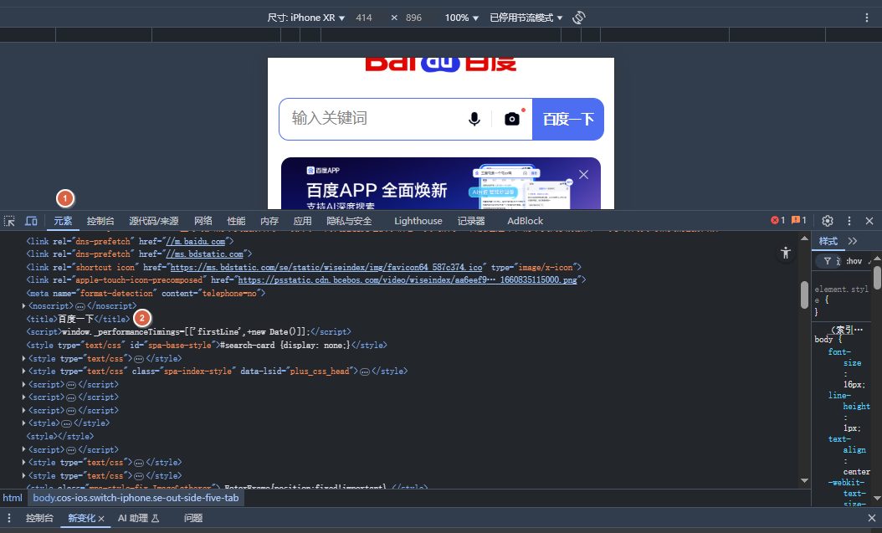
Task: Rotate the device orientation icon
Action: pyautogui.click(x=579, y=18)
